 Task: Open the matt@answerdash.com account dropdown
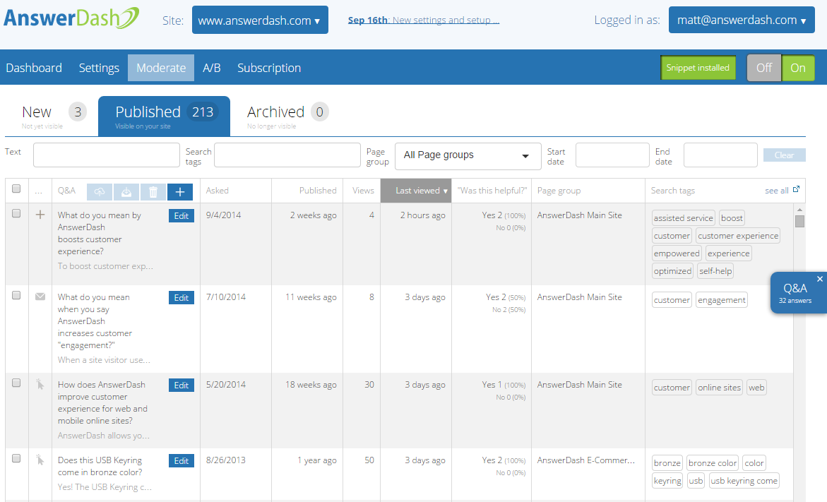[742, 20]
